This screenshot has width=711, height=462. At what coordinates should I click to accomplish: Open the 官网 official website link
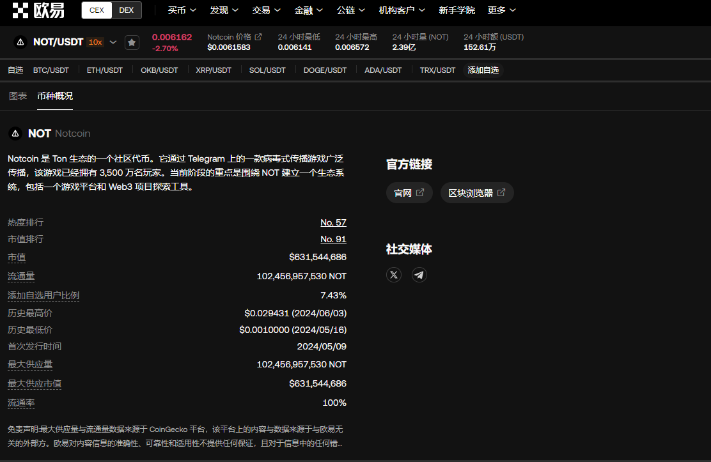click(409, 193)
